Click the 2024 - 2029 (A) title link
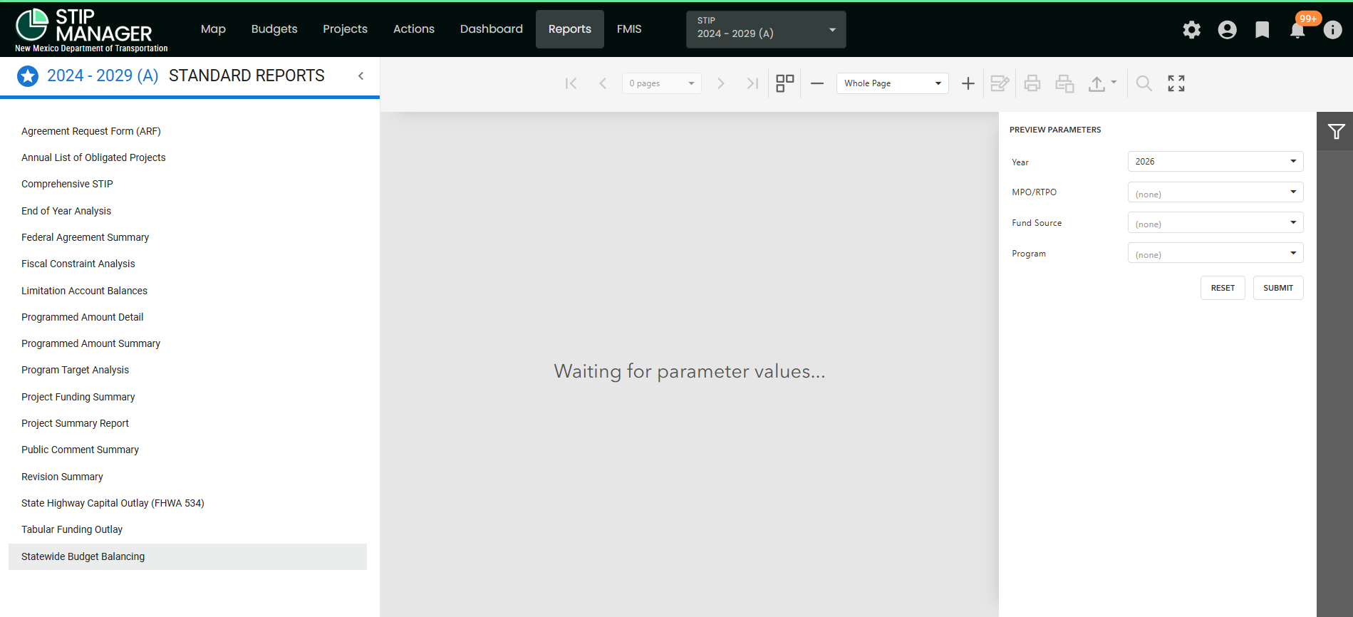 pos(103,76)
